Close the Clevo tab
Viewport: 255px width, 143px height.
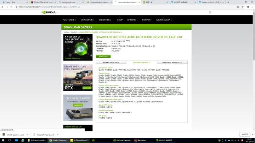27,2
